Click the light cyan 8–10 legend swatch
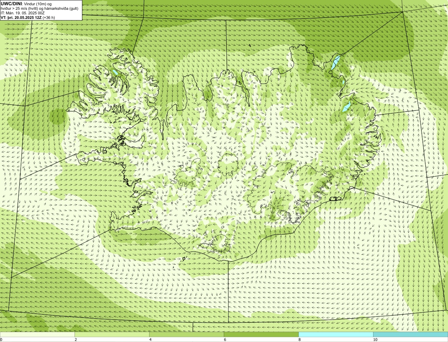This screenshot has width=448, height=342. tap(336, 334)
